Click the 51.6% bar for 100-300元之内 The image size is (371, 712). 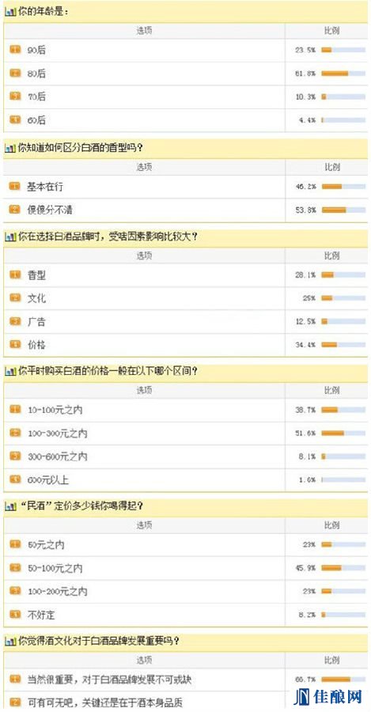343,433
